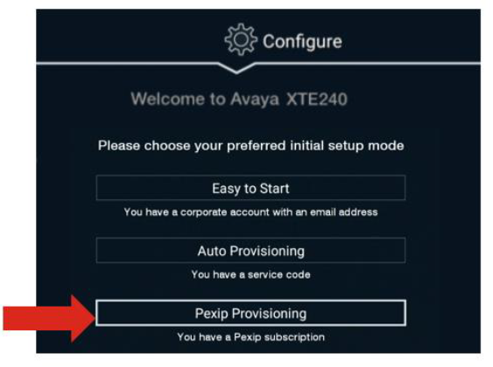
Task: Select the Pexip Provisioning option
Action: tap(250, 313)
